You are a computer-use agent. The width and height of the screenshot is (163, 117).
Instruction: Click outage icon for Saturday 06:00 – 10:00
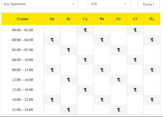(135, 60)
